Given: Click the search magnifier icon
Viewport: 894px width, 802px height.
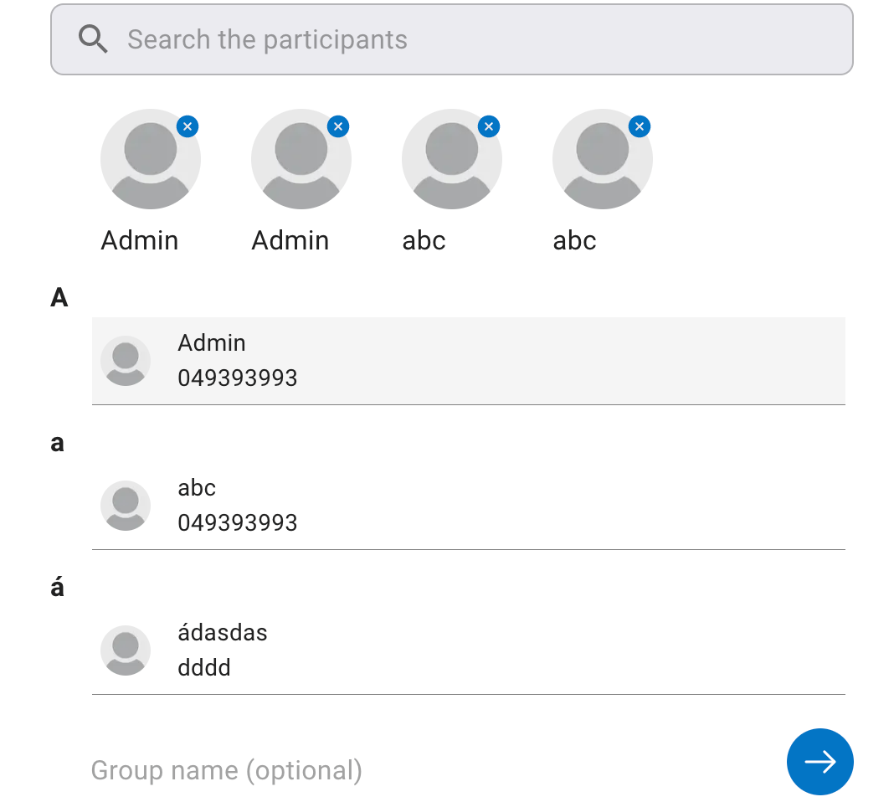Looking at the screenshot, I should [x=93, y=39].
